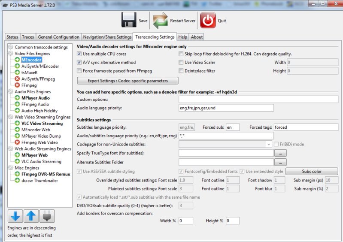Open Codepage for non-Unicode subtitles dropdown
The image size is (343, 242).
click(225, 144)
